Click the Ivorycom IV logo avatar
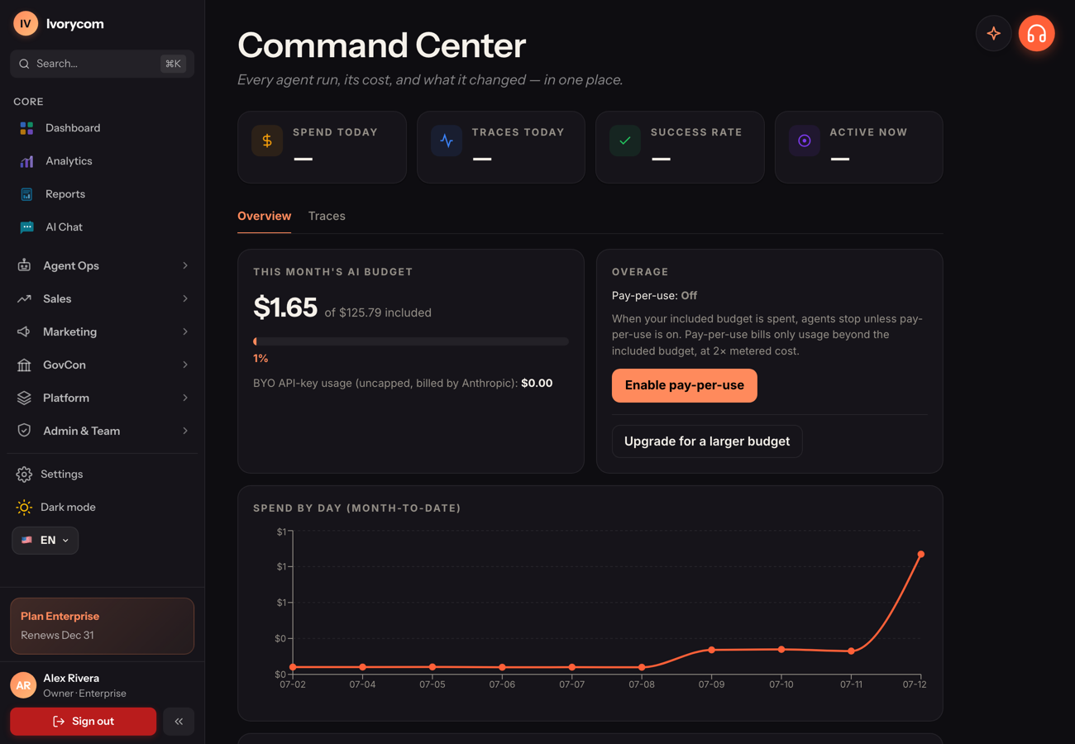 [x=26, y=24]
